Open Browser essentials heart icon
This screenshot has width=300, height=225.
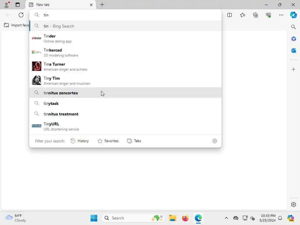tap(268, 15)
